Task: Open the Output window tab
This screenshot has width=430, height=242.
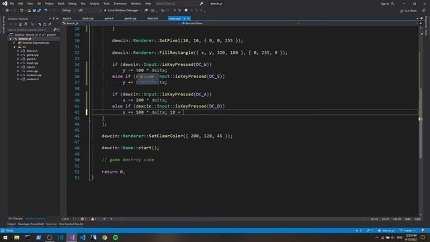Action: pyautogui.click(x=11, y=224)
